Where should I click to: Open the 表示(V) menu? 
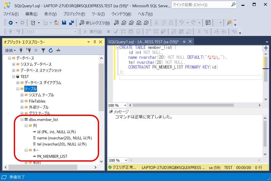point(50,14)
